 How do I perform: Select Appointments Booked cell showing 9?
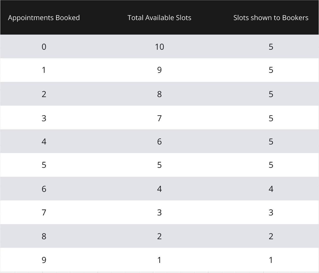[x=44, y=260]
